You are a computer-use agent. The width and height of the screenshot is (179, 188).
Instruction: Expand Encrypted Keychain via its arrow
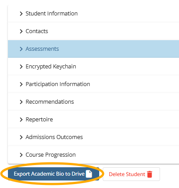[21, 67]
